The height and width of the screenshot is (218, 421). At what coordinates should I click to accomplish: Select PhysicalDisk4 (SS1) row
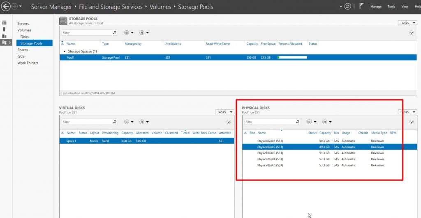point(329,159)
